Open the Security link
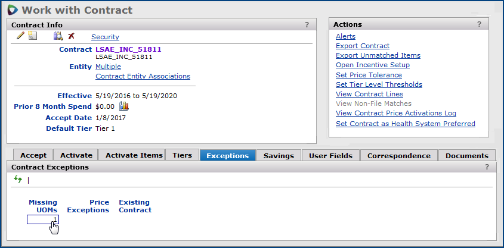Screen dimensions: 504x248 click(x=105, y=37)
